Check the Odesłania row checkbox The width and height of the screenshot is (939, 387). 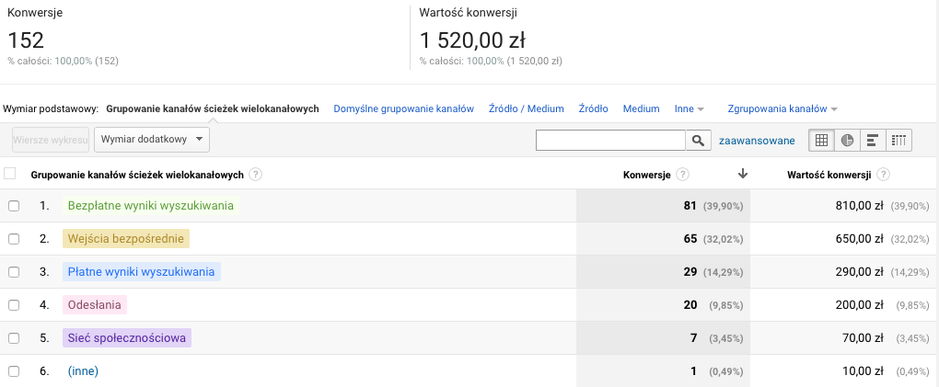point(14,305)
